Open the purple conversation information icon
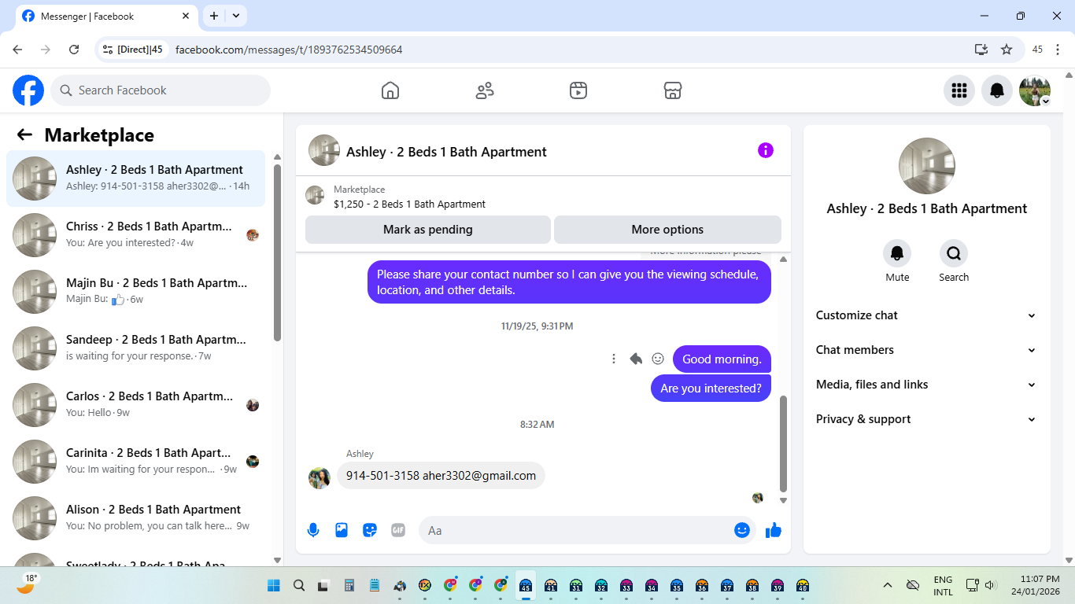This screenshot has width=1075, height=604. (x=766, y=150)
